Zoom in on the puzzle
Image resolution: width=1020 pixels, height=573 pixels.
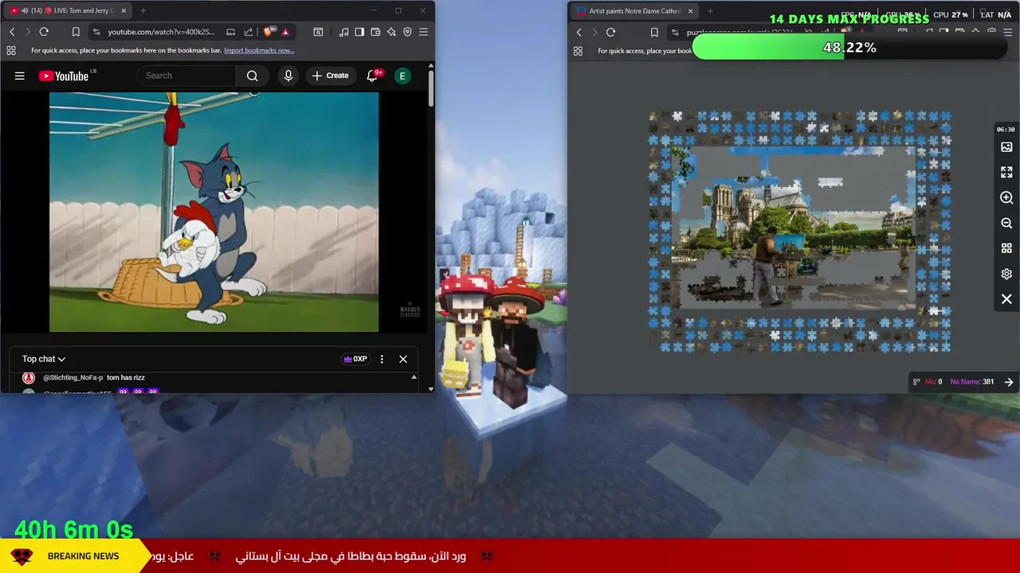(1006, 197)
